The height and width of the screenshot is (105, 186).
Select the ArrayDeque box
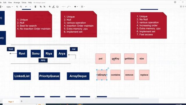pyautogui.click(x=78, y=76)
